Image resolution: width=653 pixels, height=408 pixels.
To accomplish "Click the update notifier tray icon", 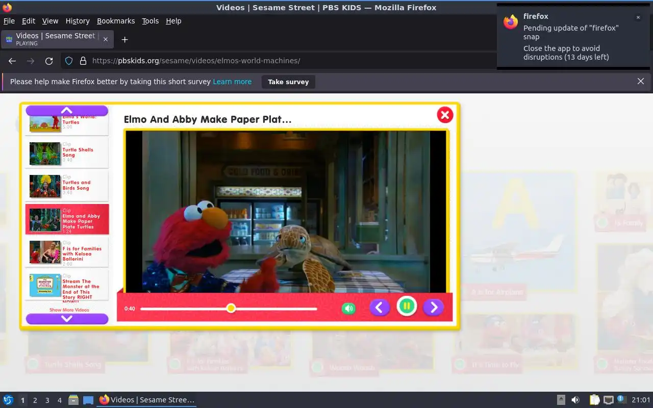I will pyautogui.click(x=621, y=399).
